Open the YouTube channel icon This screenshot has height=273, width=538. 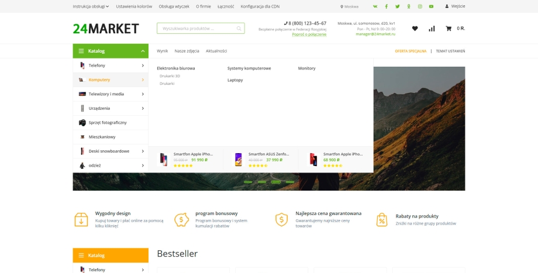click(x=431, y=6)
